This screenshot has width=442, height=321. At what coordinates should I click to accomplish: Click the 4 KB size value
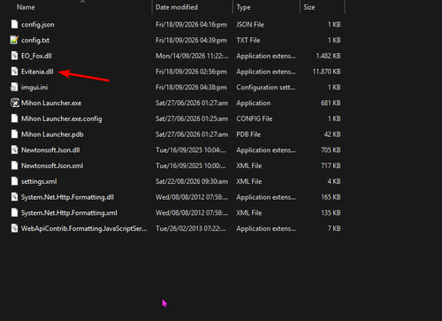click(x=334, y=181)
